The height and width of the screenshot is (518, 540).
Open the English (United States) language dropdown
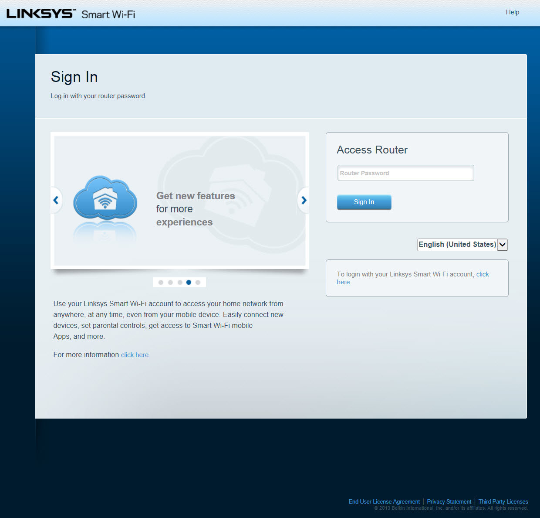coord(462,245)
